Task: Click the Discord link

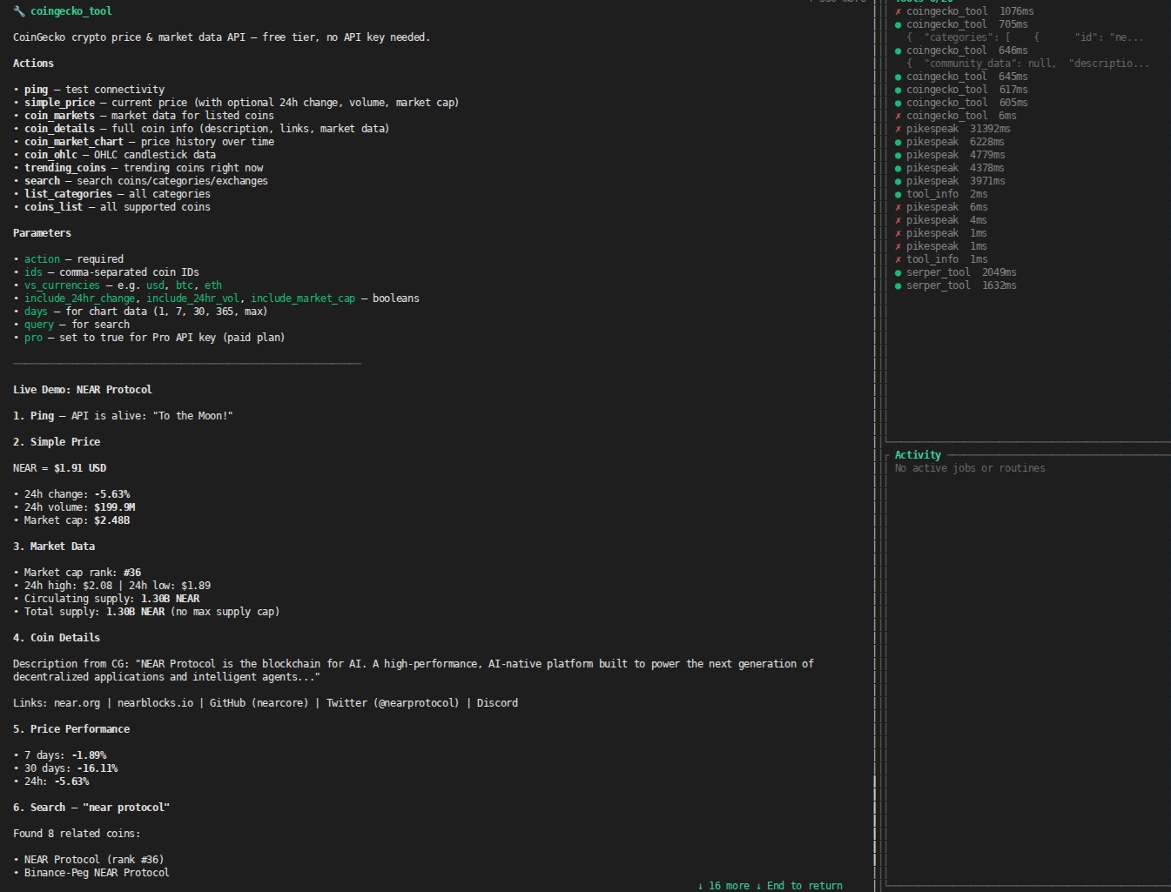Action: click(497, 703)
